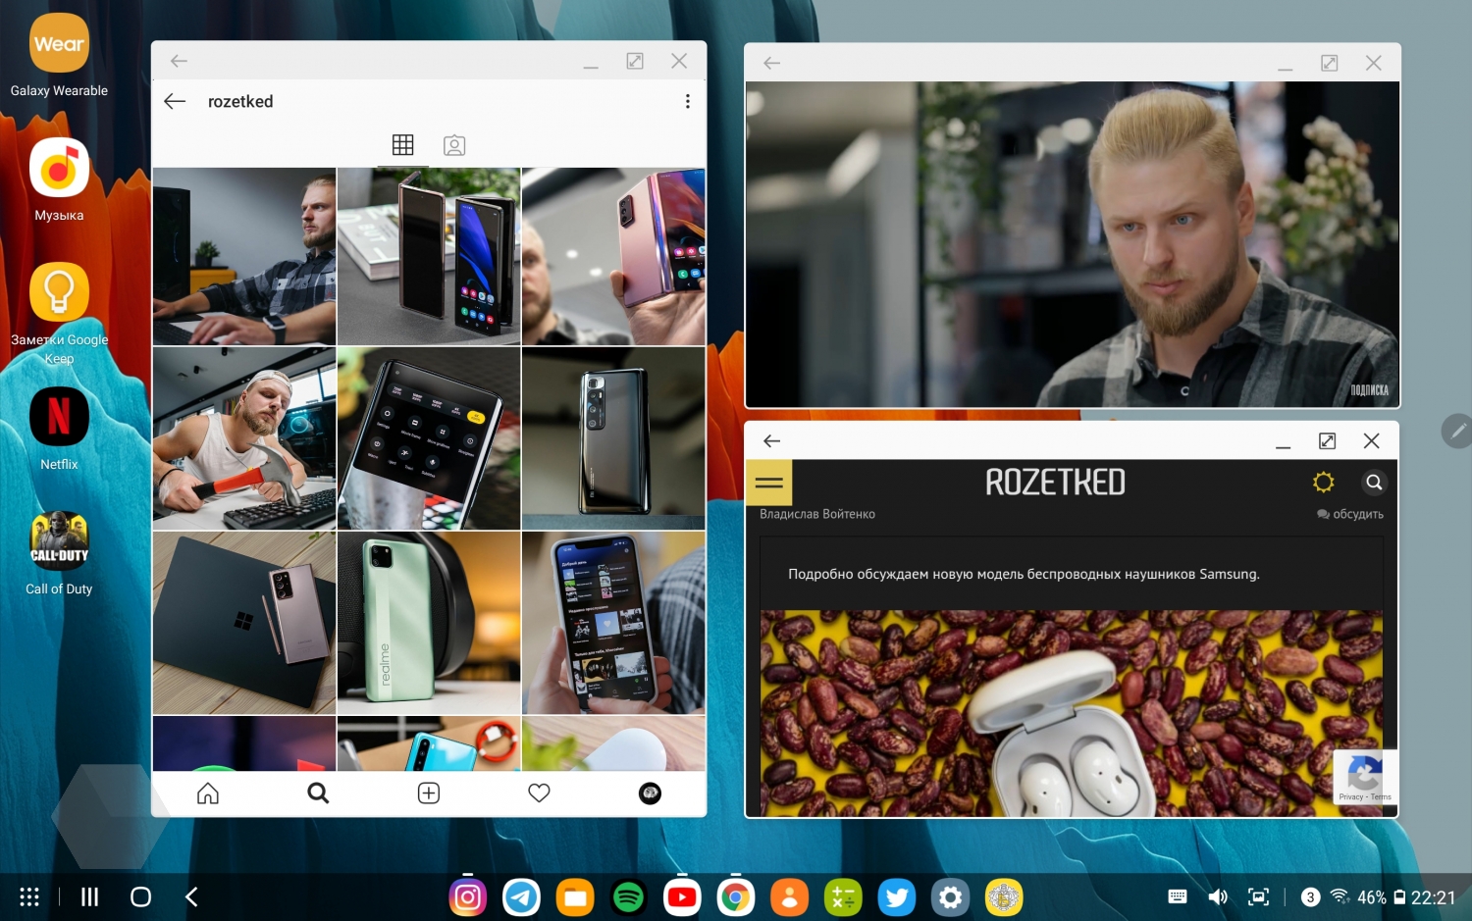
Task: Open the black phone camera post
Action: coord(613,438)
